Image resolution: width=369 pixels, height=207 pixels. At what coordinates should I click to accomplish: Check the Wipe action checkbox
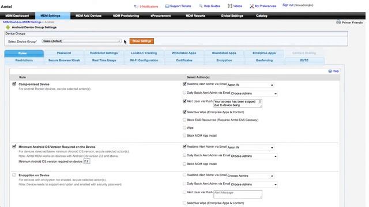184,128
